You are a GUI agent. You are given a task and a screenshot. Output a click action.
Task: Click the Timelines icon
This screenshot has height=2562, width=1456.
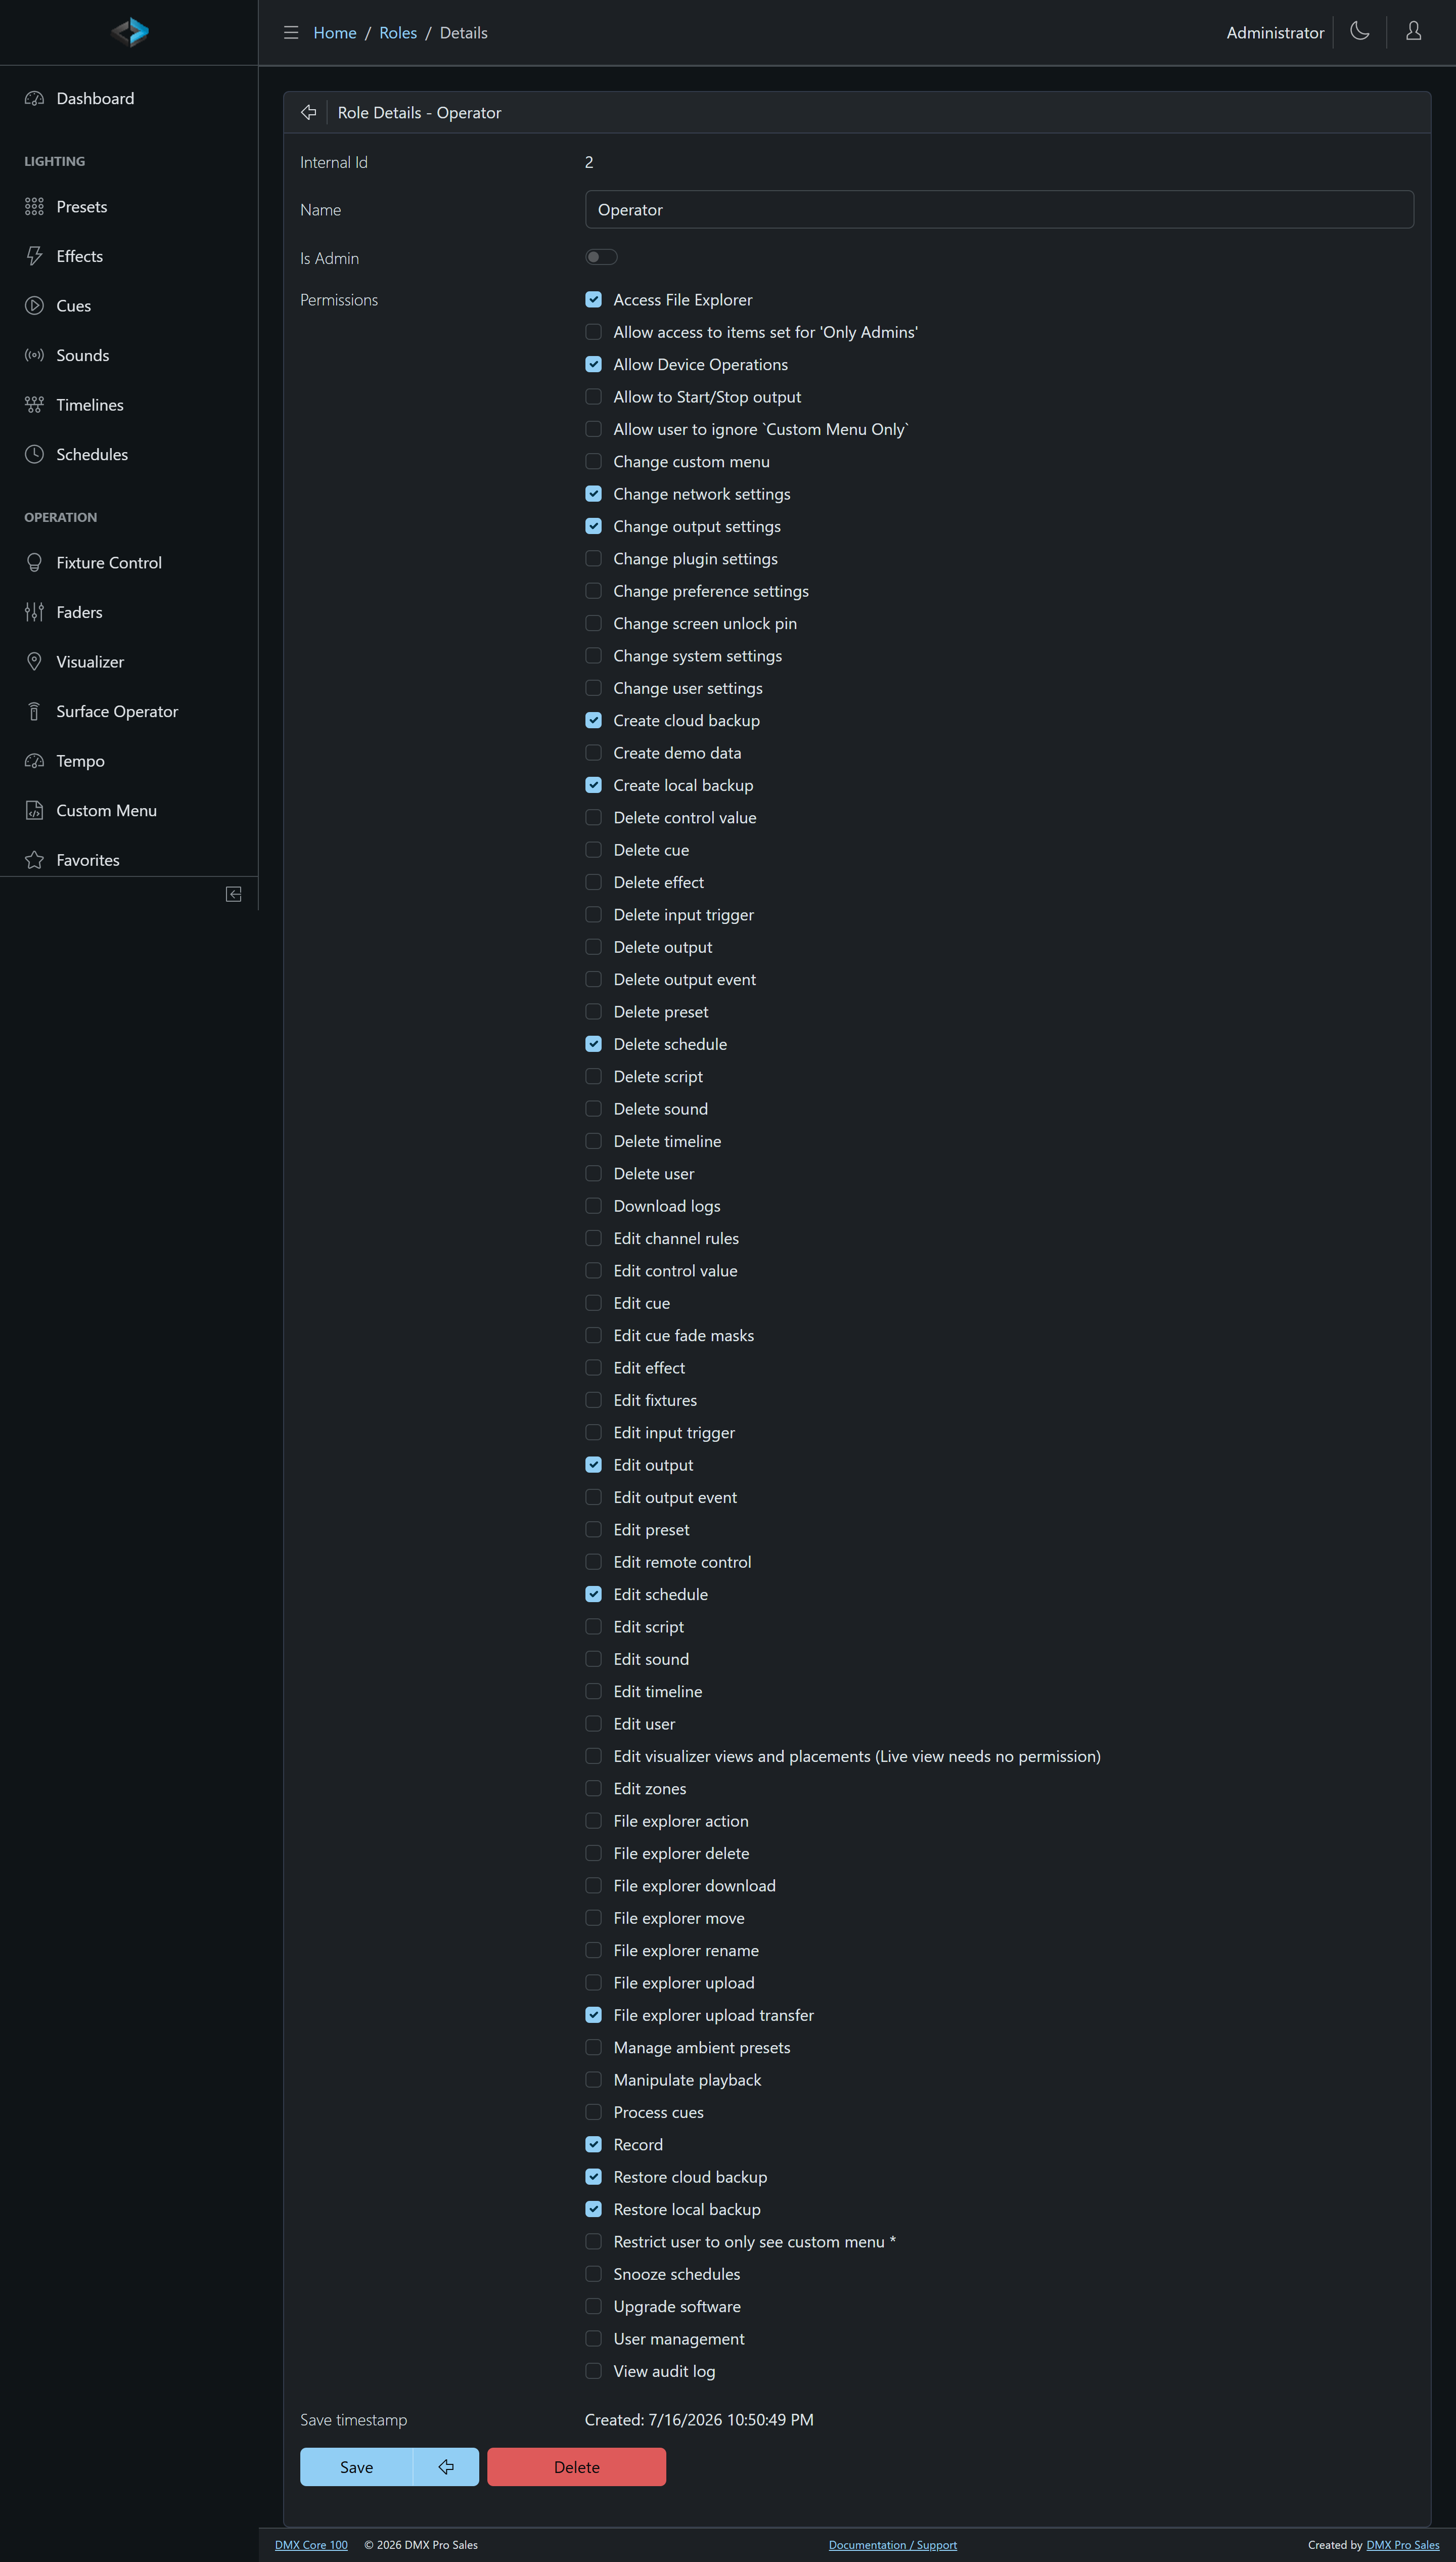34,405
